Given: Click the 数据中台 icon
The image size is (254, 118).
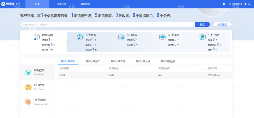Looking at the screenshot, I should pyautogui.click(x=230, y=4).
